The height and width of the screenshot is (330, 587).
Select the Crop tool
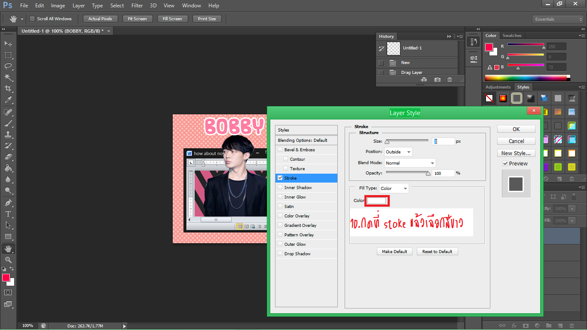click(8, 89)
